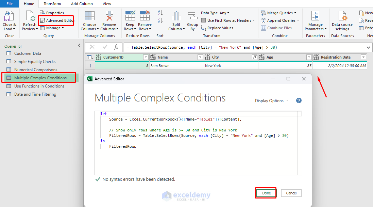This screenshot has width=373, height=207.
Task: Select the Multiple Complex Conditions query
Action: point(41,78)
